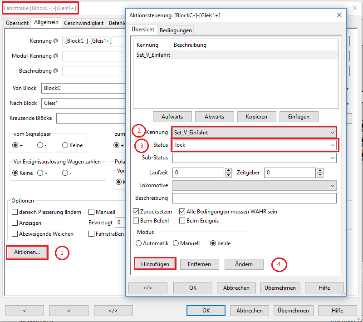Viewport: 363px width, 322px height.
Task: Click the </> button in Aktionssteuerung dialog
Action: click(x=147, y=287)
